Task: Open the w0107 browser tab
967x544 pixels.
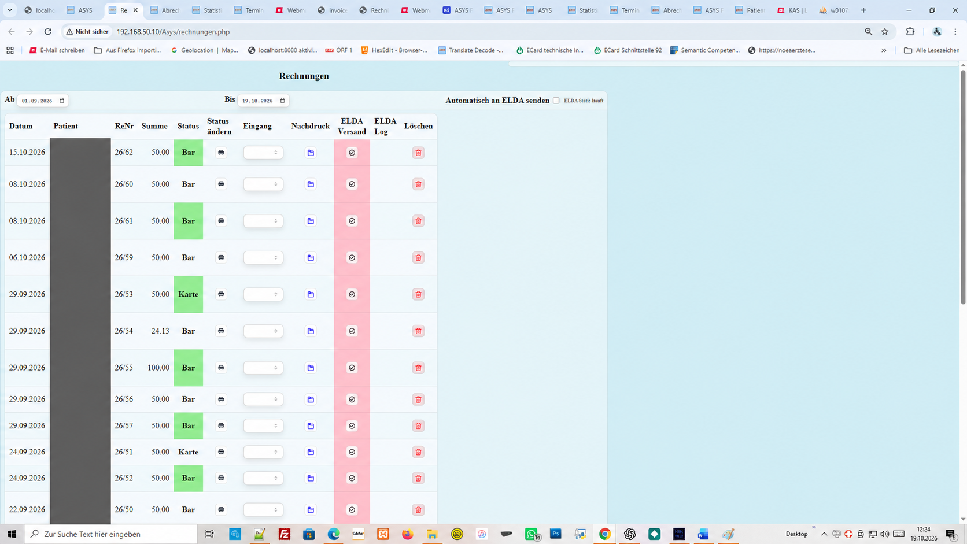Action: pyautogui.click(x=833, y=10)
